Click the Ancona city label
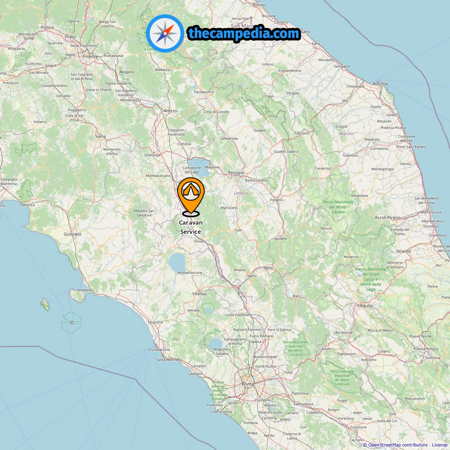The height and width of the screenshot is (450, 450). tap(380, 84)
